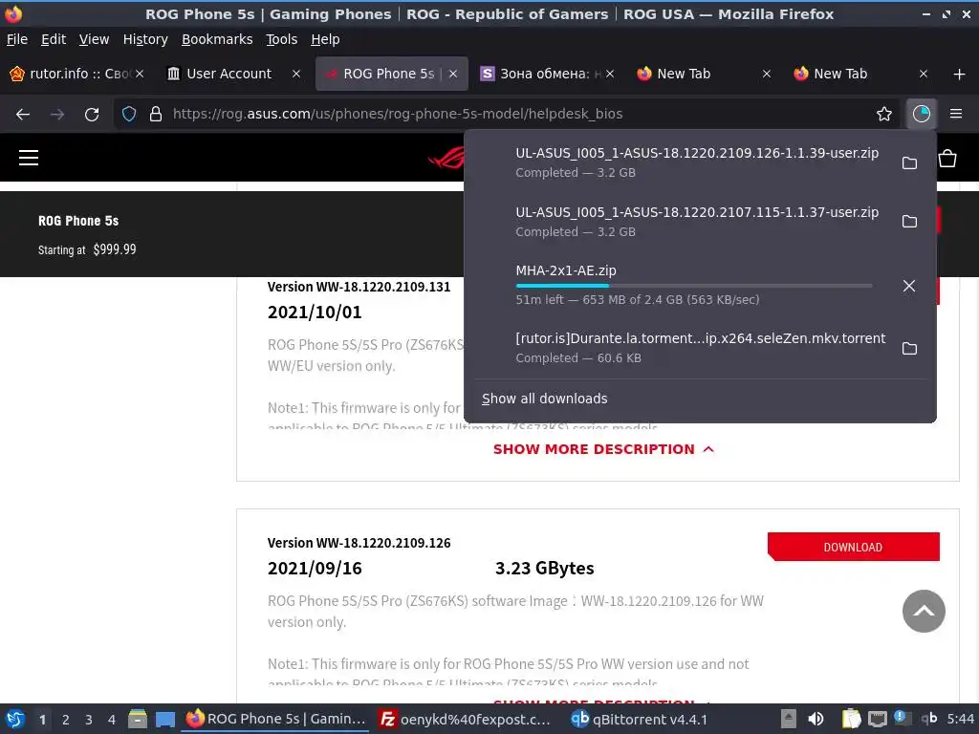979x734 pixels.
Task: Open a new browser tab
Action: 959,74
